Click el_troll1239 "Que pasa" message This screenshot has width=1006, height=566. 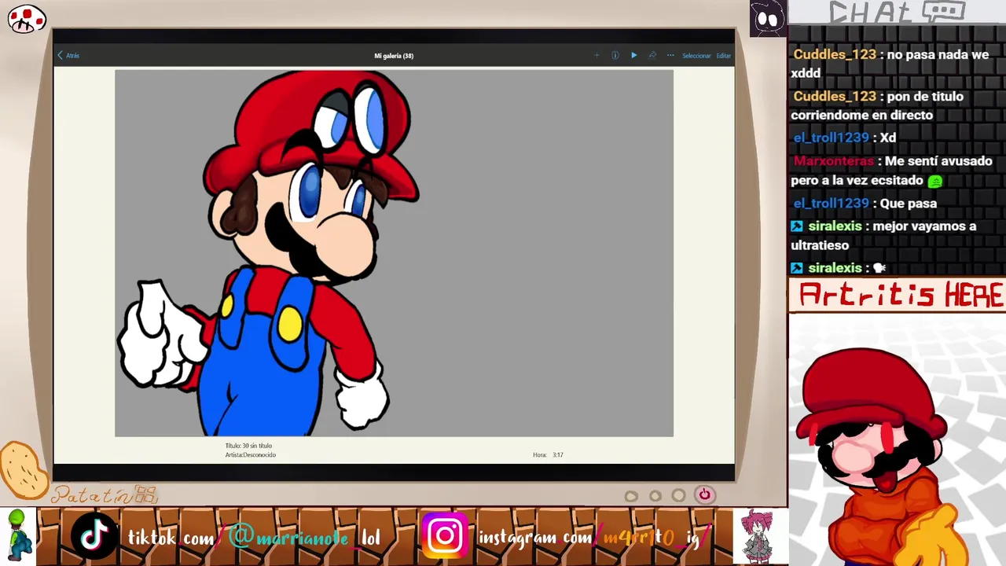pos(865,204)
